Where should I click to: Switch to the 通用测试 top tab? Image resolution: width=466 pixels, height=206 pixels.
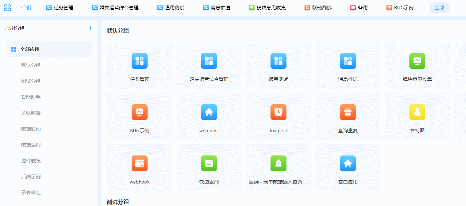pos(171,8)
